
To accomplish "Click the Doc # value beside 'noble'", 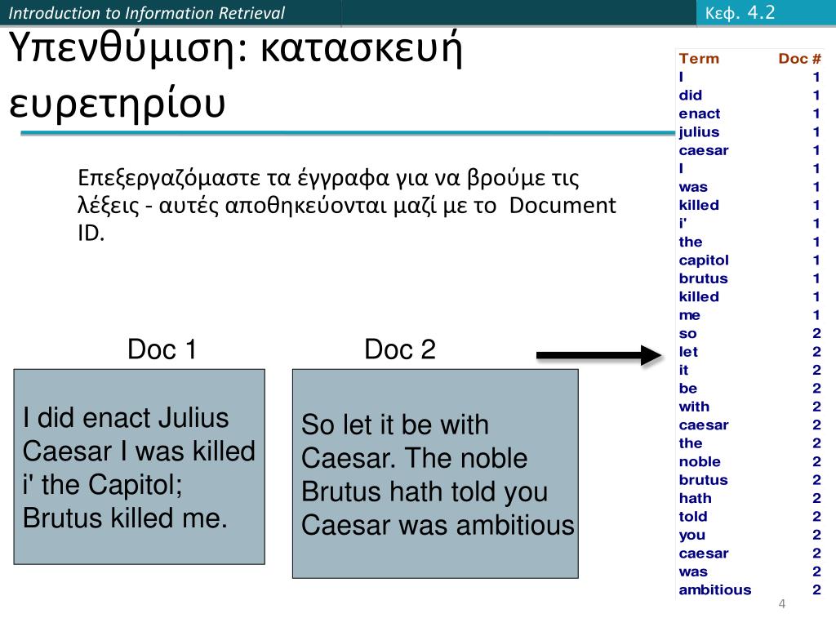I will [x=816, y=462].
